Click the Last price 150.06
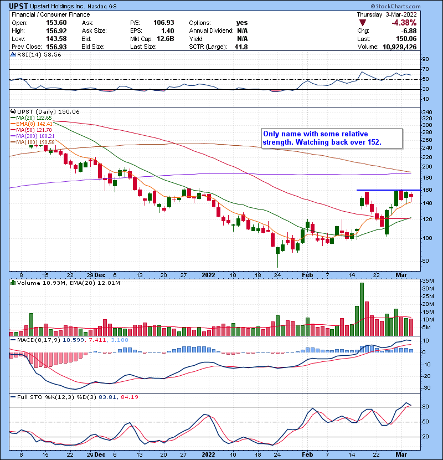This screenshot has width=443, height=460. pyautogui.click(x=406, y=39)
